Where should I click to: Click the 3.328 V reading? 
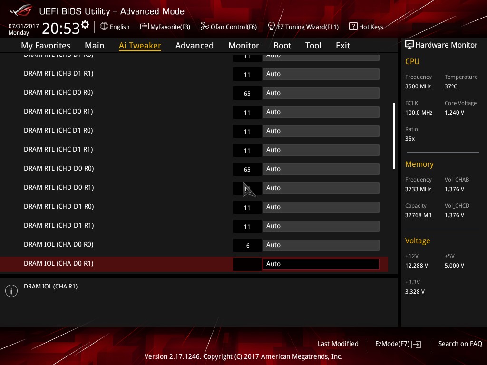415,292
